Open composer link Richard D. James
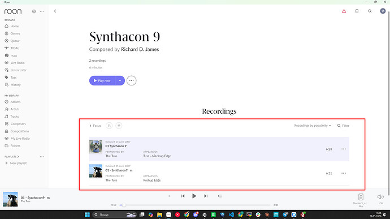 point(140,49)
